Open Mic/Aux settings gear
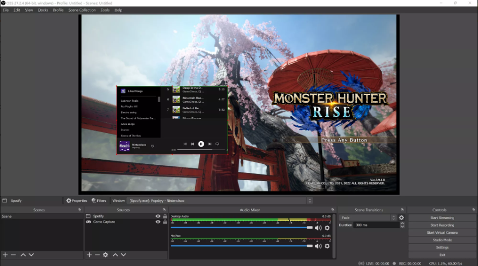Screen dimensions: 478x266 327,246
